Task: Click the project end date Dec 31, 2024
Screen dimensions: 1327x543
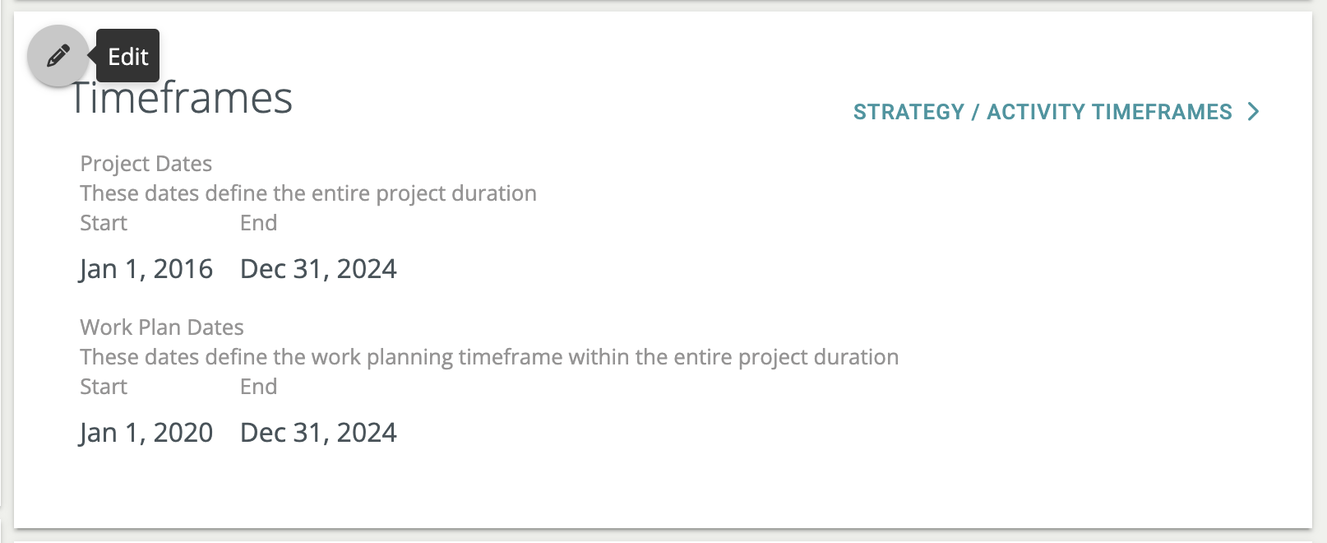Action: click(318, 269)
